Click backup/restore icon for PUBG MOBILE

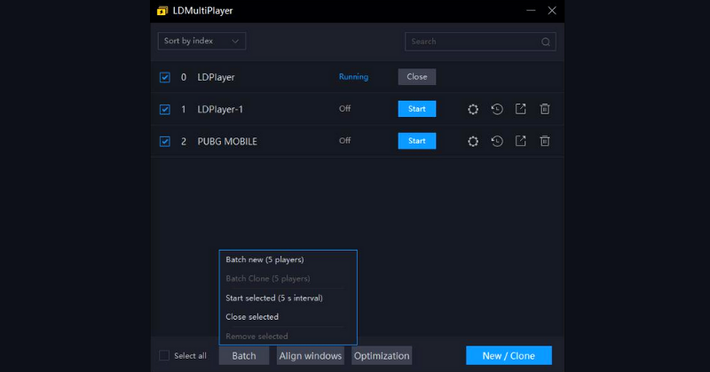pyautogui.click(x=497, y=141)
